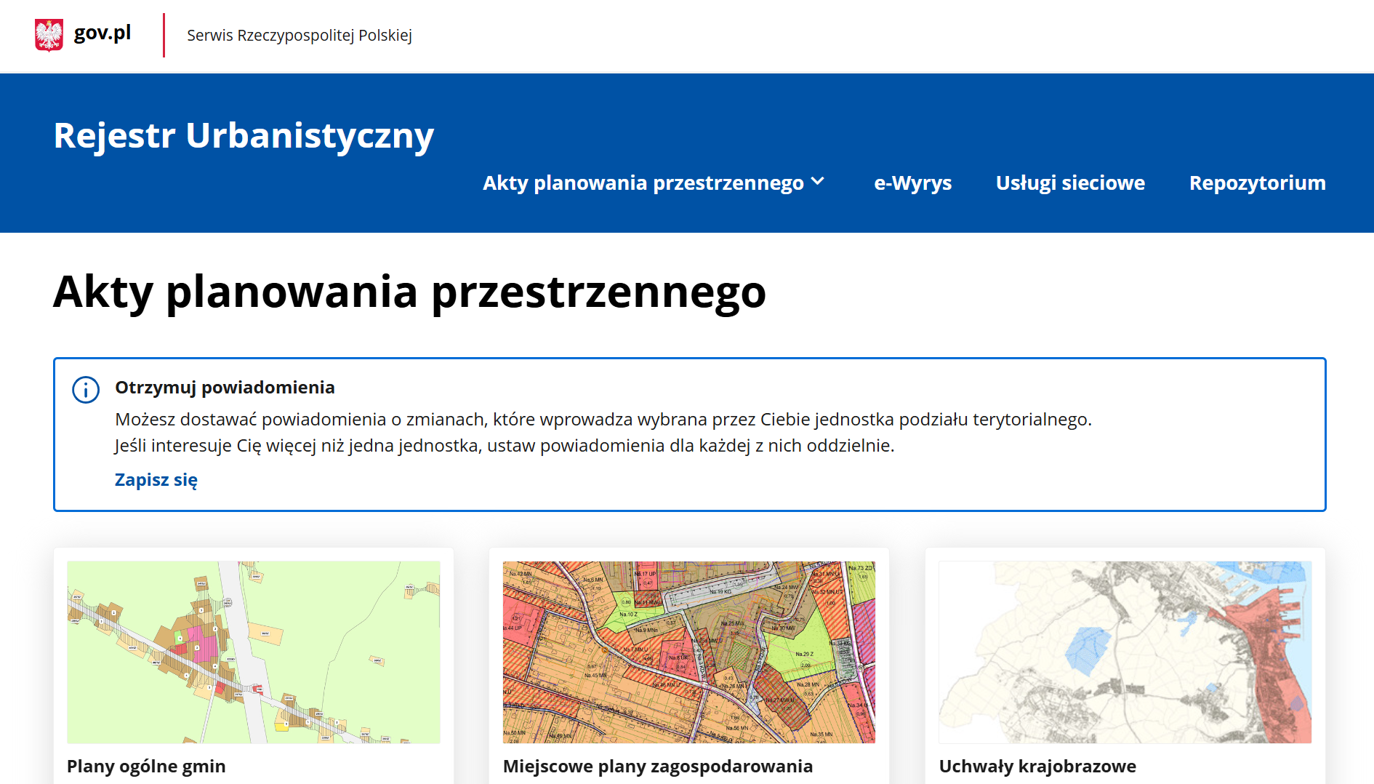Click the info circle icon in notification box
The width and height of the screenshot is (1374, 784).
point(86,390)
